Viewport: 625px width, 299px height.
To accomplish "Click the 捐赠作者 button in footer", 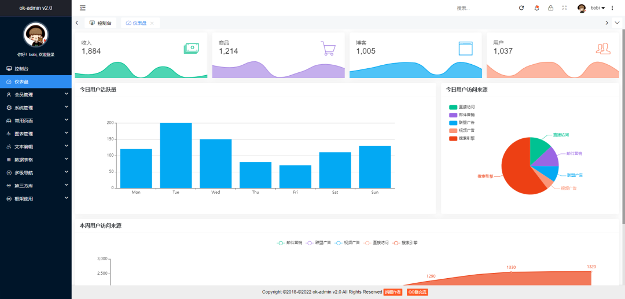I will [x=393, y=292].
